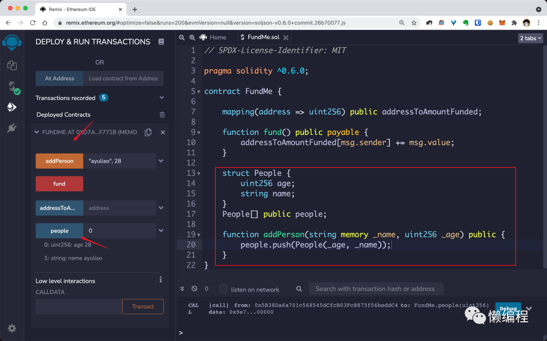Select the output row "0: uint256: age 28"
The image size is (547, 341).
coord(68,245)
